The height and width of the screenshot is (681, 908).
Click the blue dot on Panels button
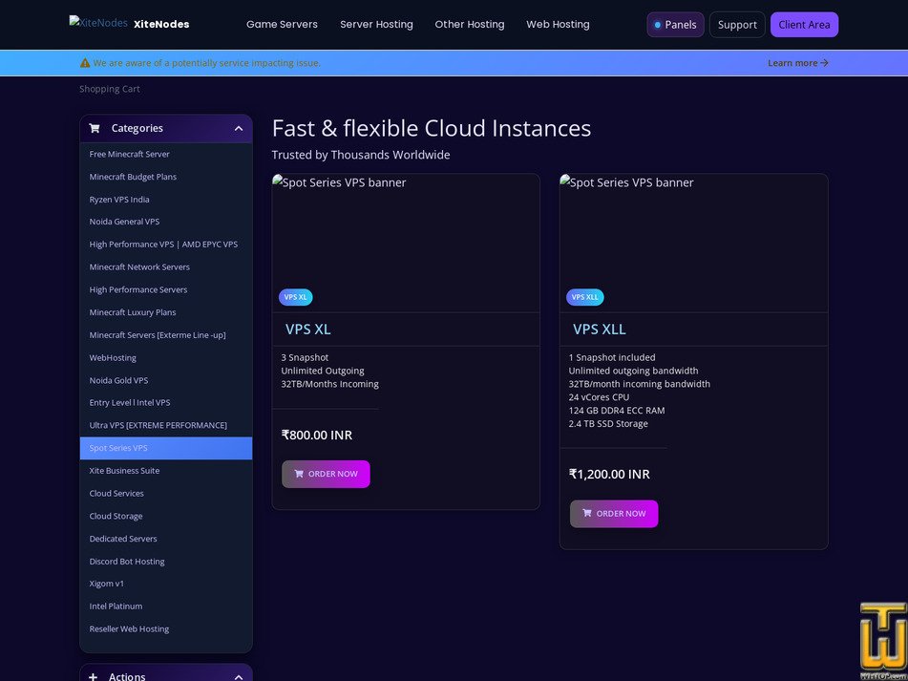[657, 25]
